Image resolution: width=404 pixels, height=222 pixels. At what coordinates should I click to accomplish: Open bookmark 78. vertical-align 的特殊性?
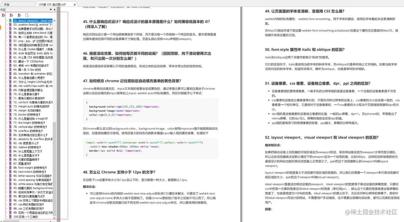coord(30,127)
